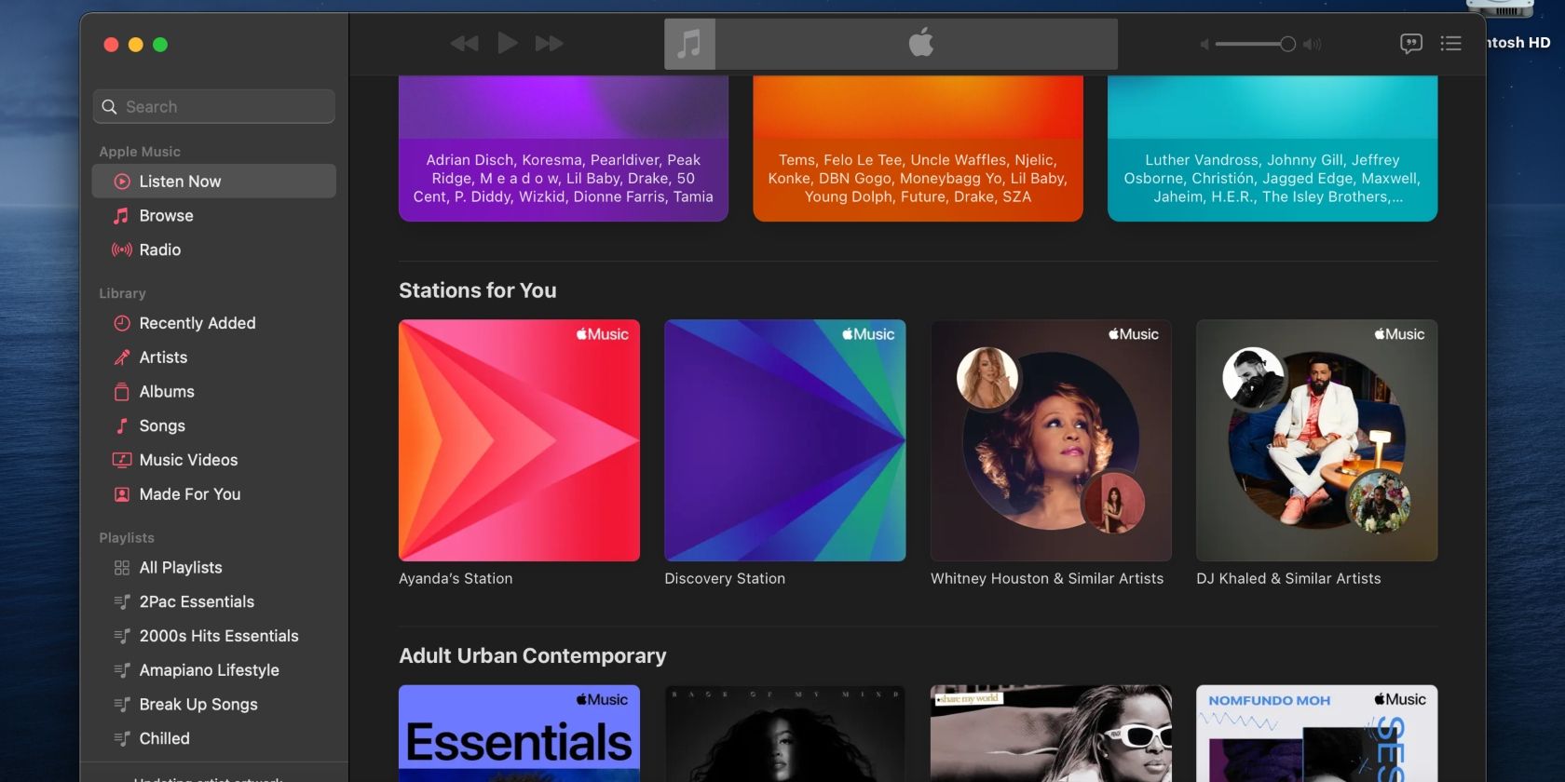Screen dimensions: 1565x782
Task: Open the 2Pac Essentials playlist
Action: coord(214,602)
